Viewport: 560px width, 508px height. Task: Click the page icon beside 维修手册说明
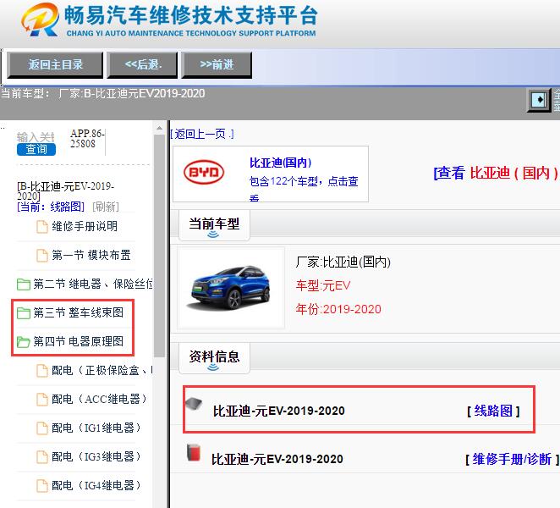tap(42, 227)
